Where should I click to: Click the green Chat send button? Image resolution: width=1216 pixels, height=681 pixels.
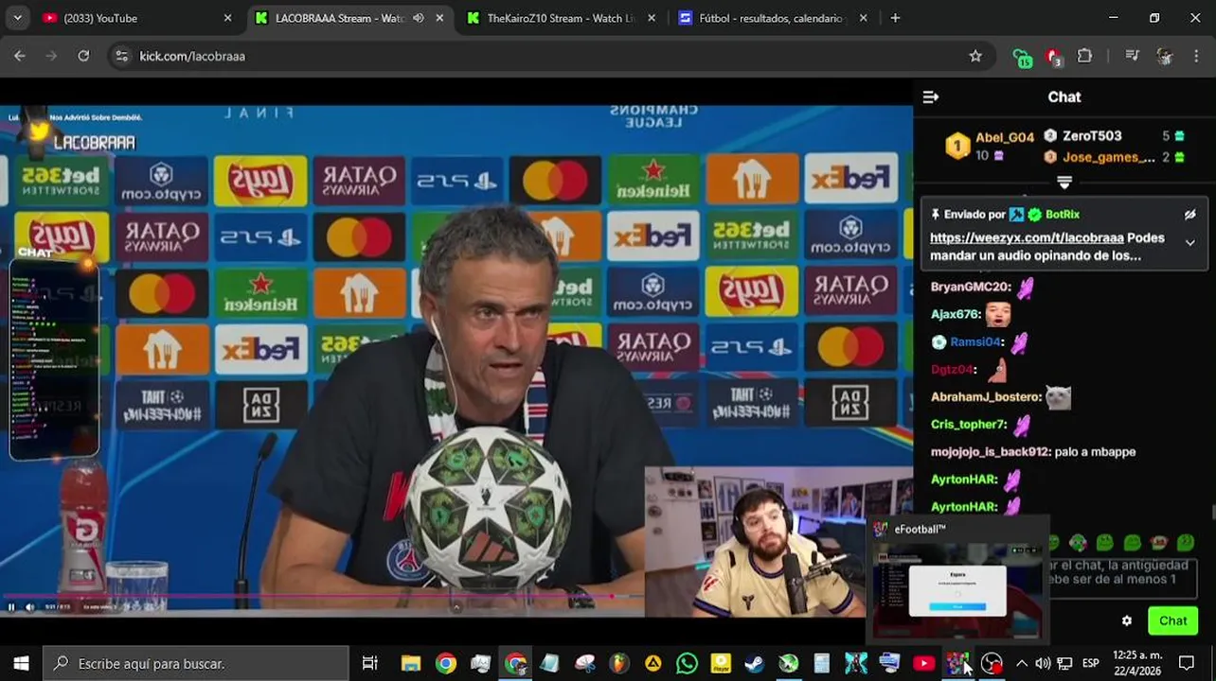pos(1172,621)
